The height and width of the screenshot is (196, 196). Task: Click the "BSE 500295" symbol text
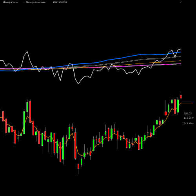point(60,2)
